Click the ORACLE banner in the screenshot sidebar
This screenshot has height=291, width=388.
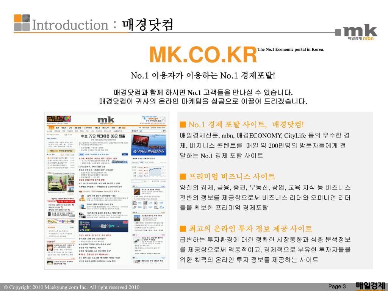pos(61,202)
